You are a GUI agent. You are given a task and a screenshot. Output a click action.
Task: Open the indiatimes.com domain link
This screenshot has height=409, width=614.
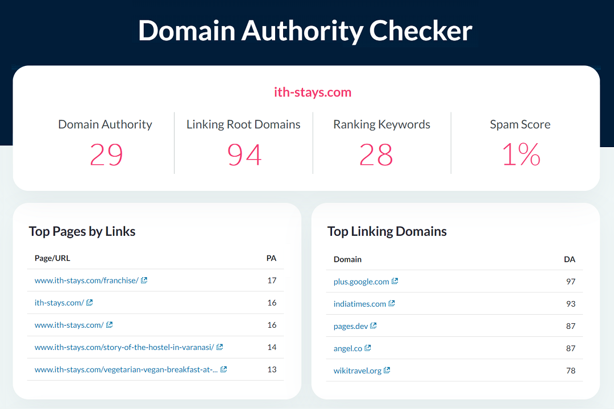(x=360, y=304)
